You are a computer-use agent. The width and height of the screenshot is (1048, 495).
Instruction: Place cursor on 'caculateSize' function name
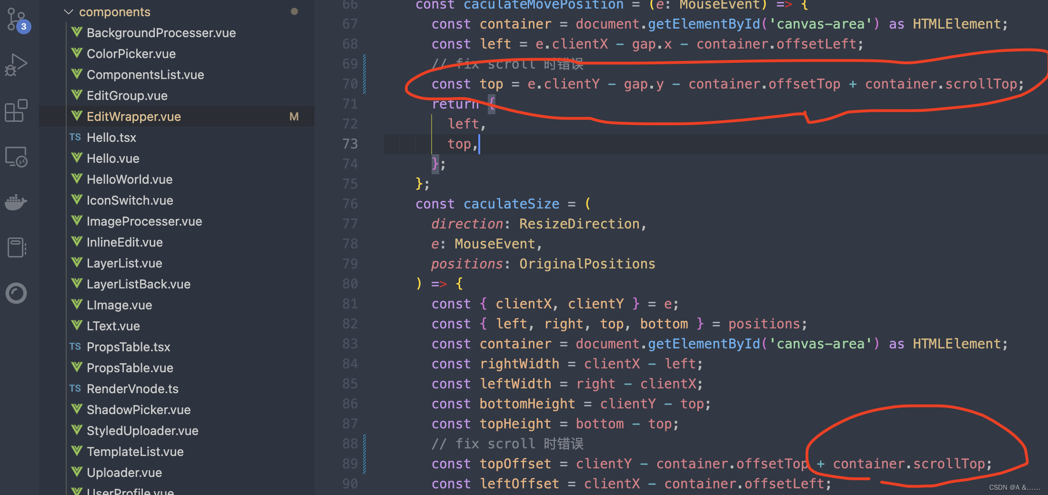point(512,204)
